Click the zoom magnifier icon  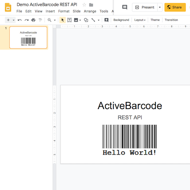pos(49,20)
